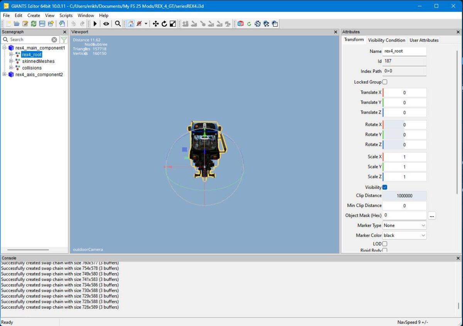The width and height of the screenshot is (463, 326).
Task: Click the Play button in toolbar
Action: [95, 24]
